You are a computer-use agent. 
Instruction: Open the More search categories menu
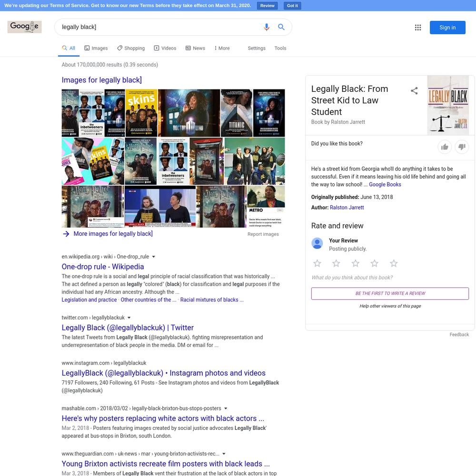pos(222,48)
